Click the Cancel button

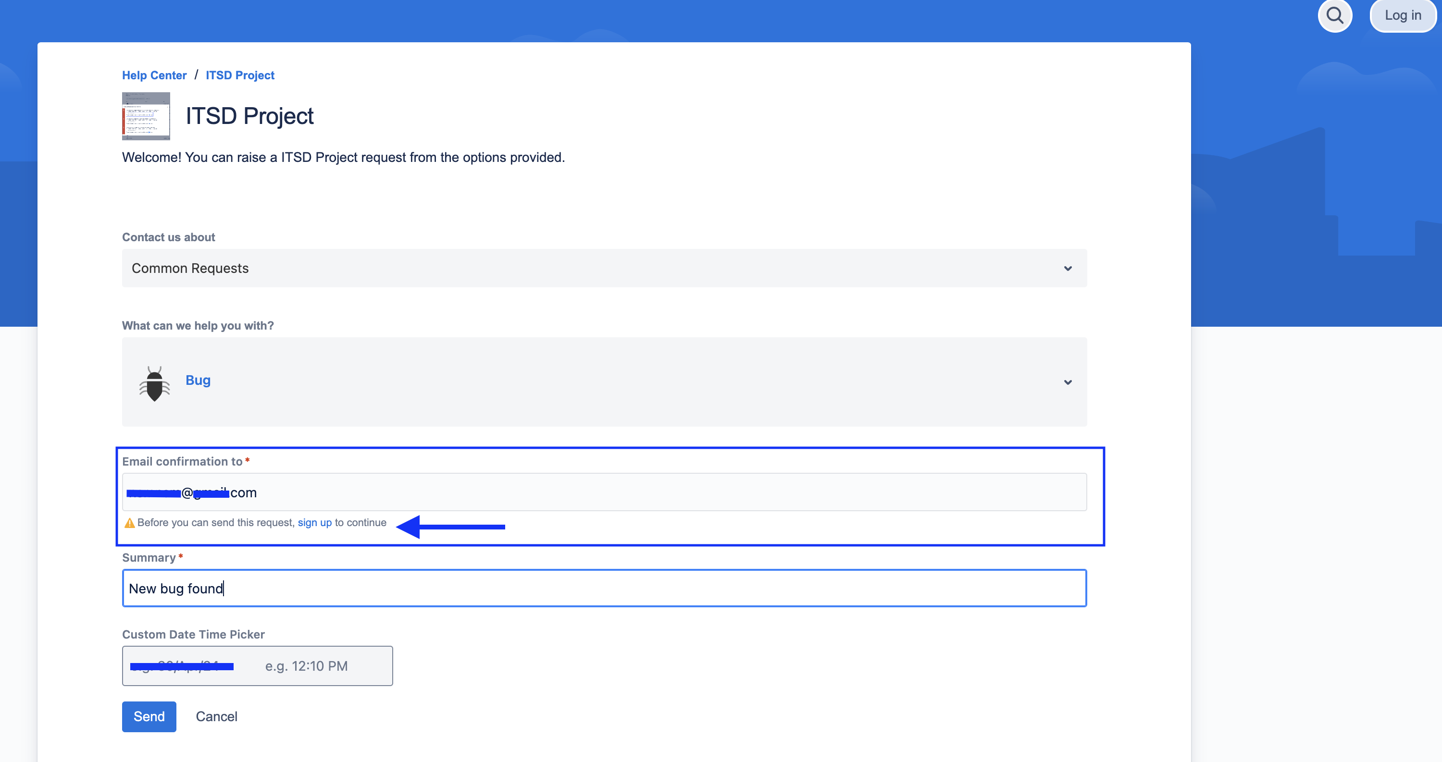pyautogui.click(x=216, y=716)
